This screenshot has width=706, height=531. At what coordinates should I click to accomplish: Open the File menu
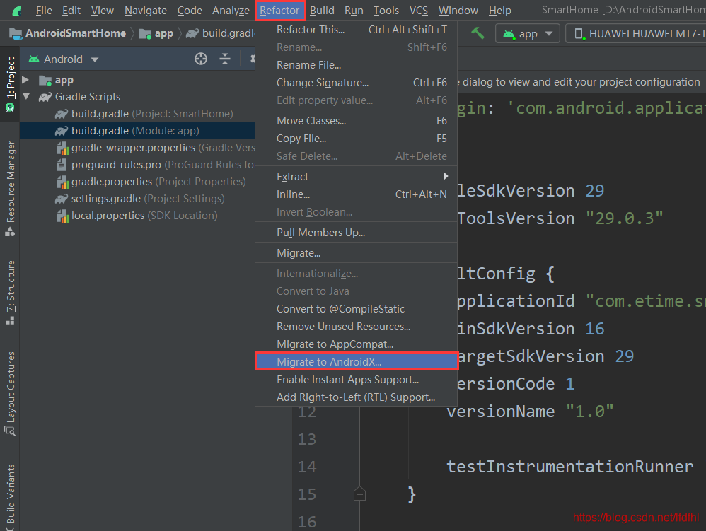point(44,11)
